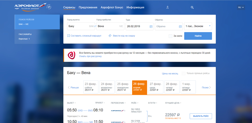Open calendar for return date

[x=180, y=27]
